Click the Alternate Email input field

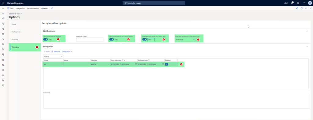(x=90, y=39)
